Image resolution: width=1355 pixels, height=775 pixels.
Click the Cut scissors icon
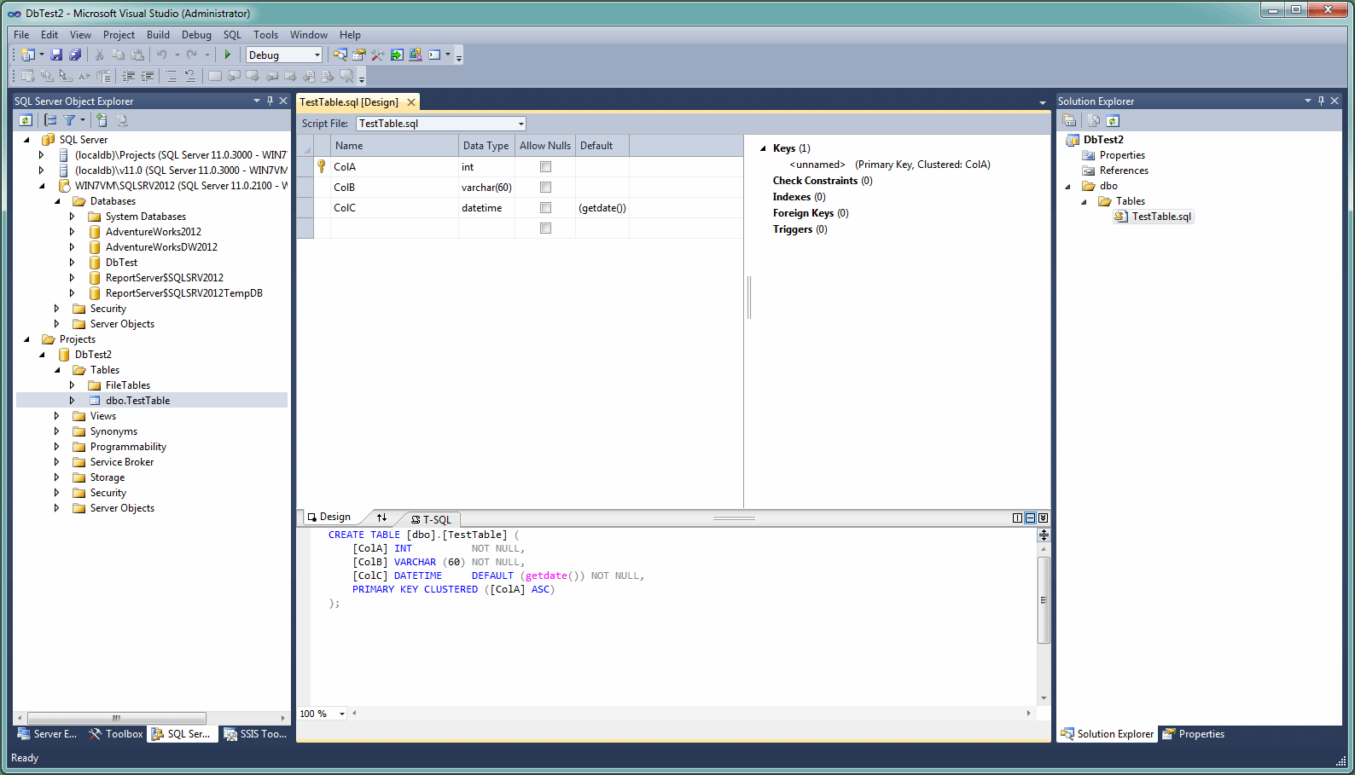(x=100, y=55)
